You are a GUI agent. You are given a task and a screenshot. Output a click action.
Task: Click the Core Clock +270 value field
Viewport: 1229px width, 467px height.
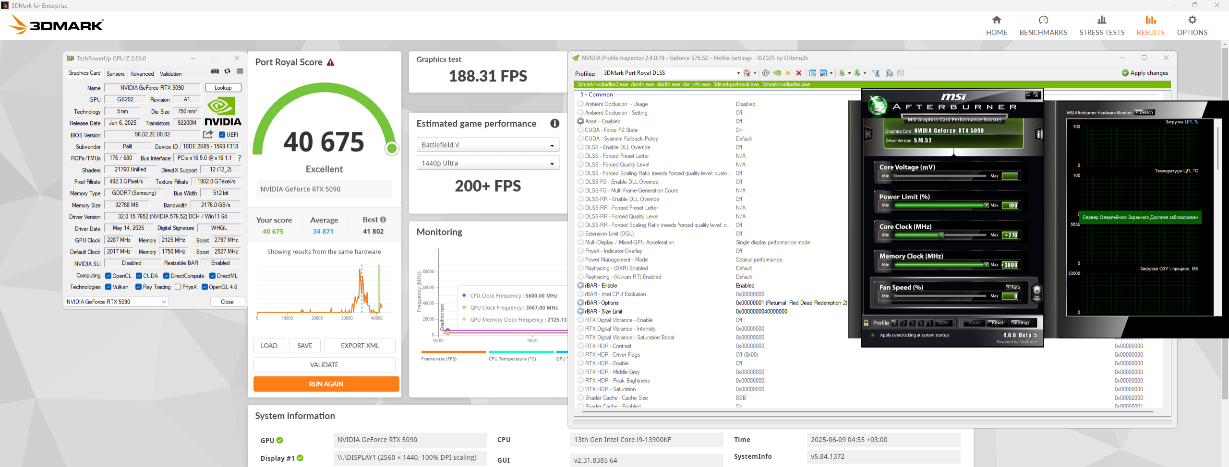[1010, 235]
